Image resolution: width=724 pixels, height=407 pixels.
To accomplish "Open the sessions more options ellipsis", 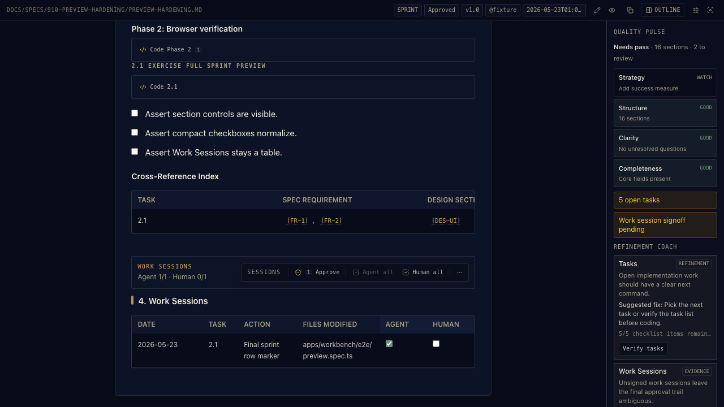I will [460, 272].
